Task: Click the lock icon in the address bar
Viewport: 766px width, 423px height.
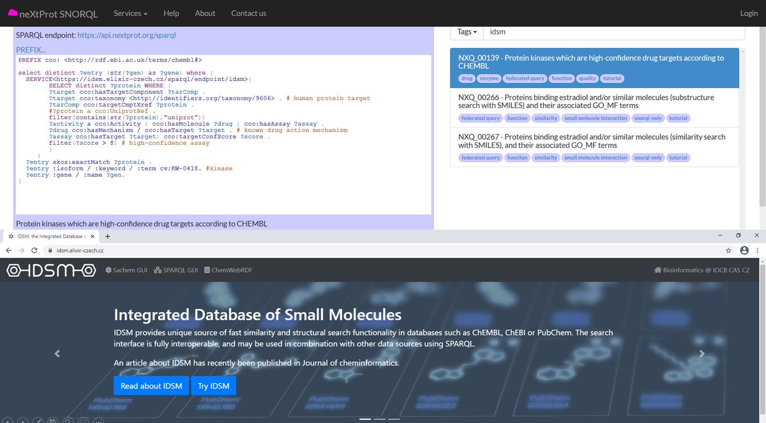Action: 52,251
